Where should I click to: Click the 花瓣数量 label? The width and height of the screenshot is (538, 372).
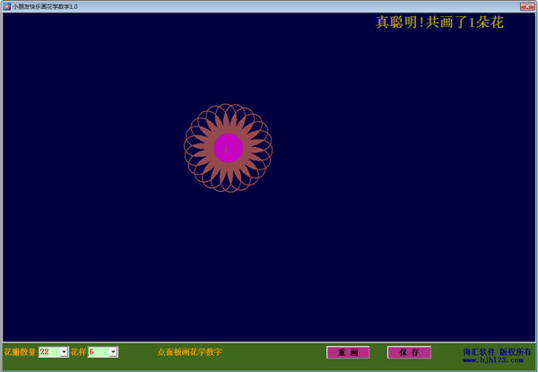click(x=20, y=352)
